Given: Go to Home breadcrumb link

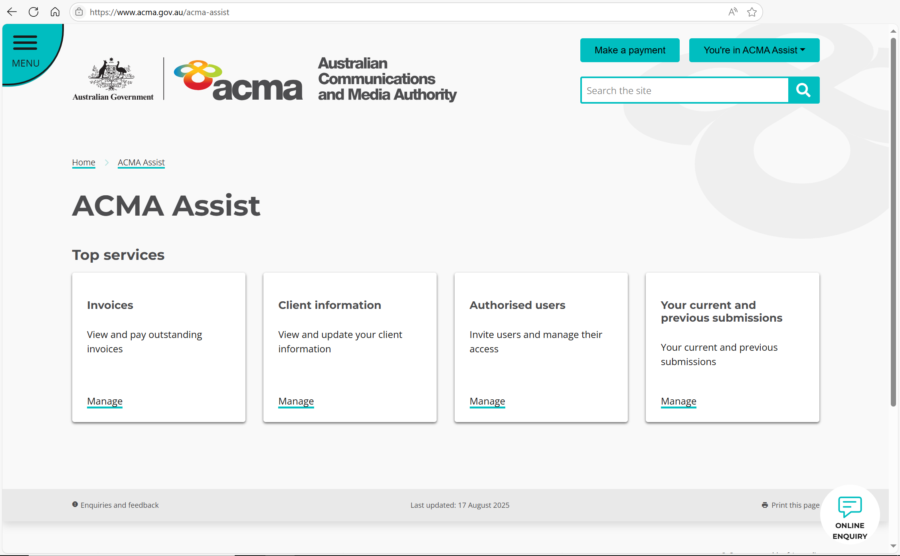Looking at the screenshot, I should [84, 162].
